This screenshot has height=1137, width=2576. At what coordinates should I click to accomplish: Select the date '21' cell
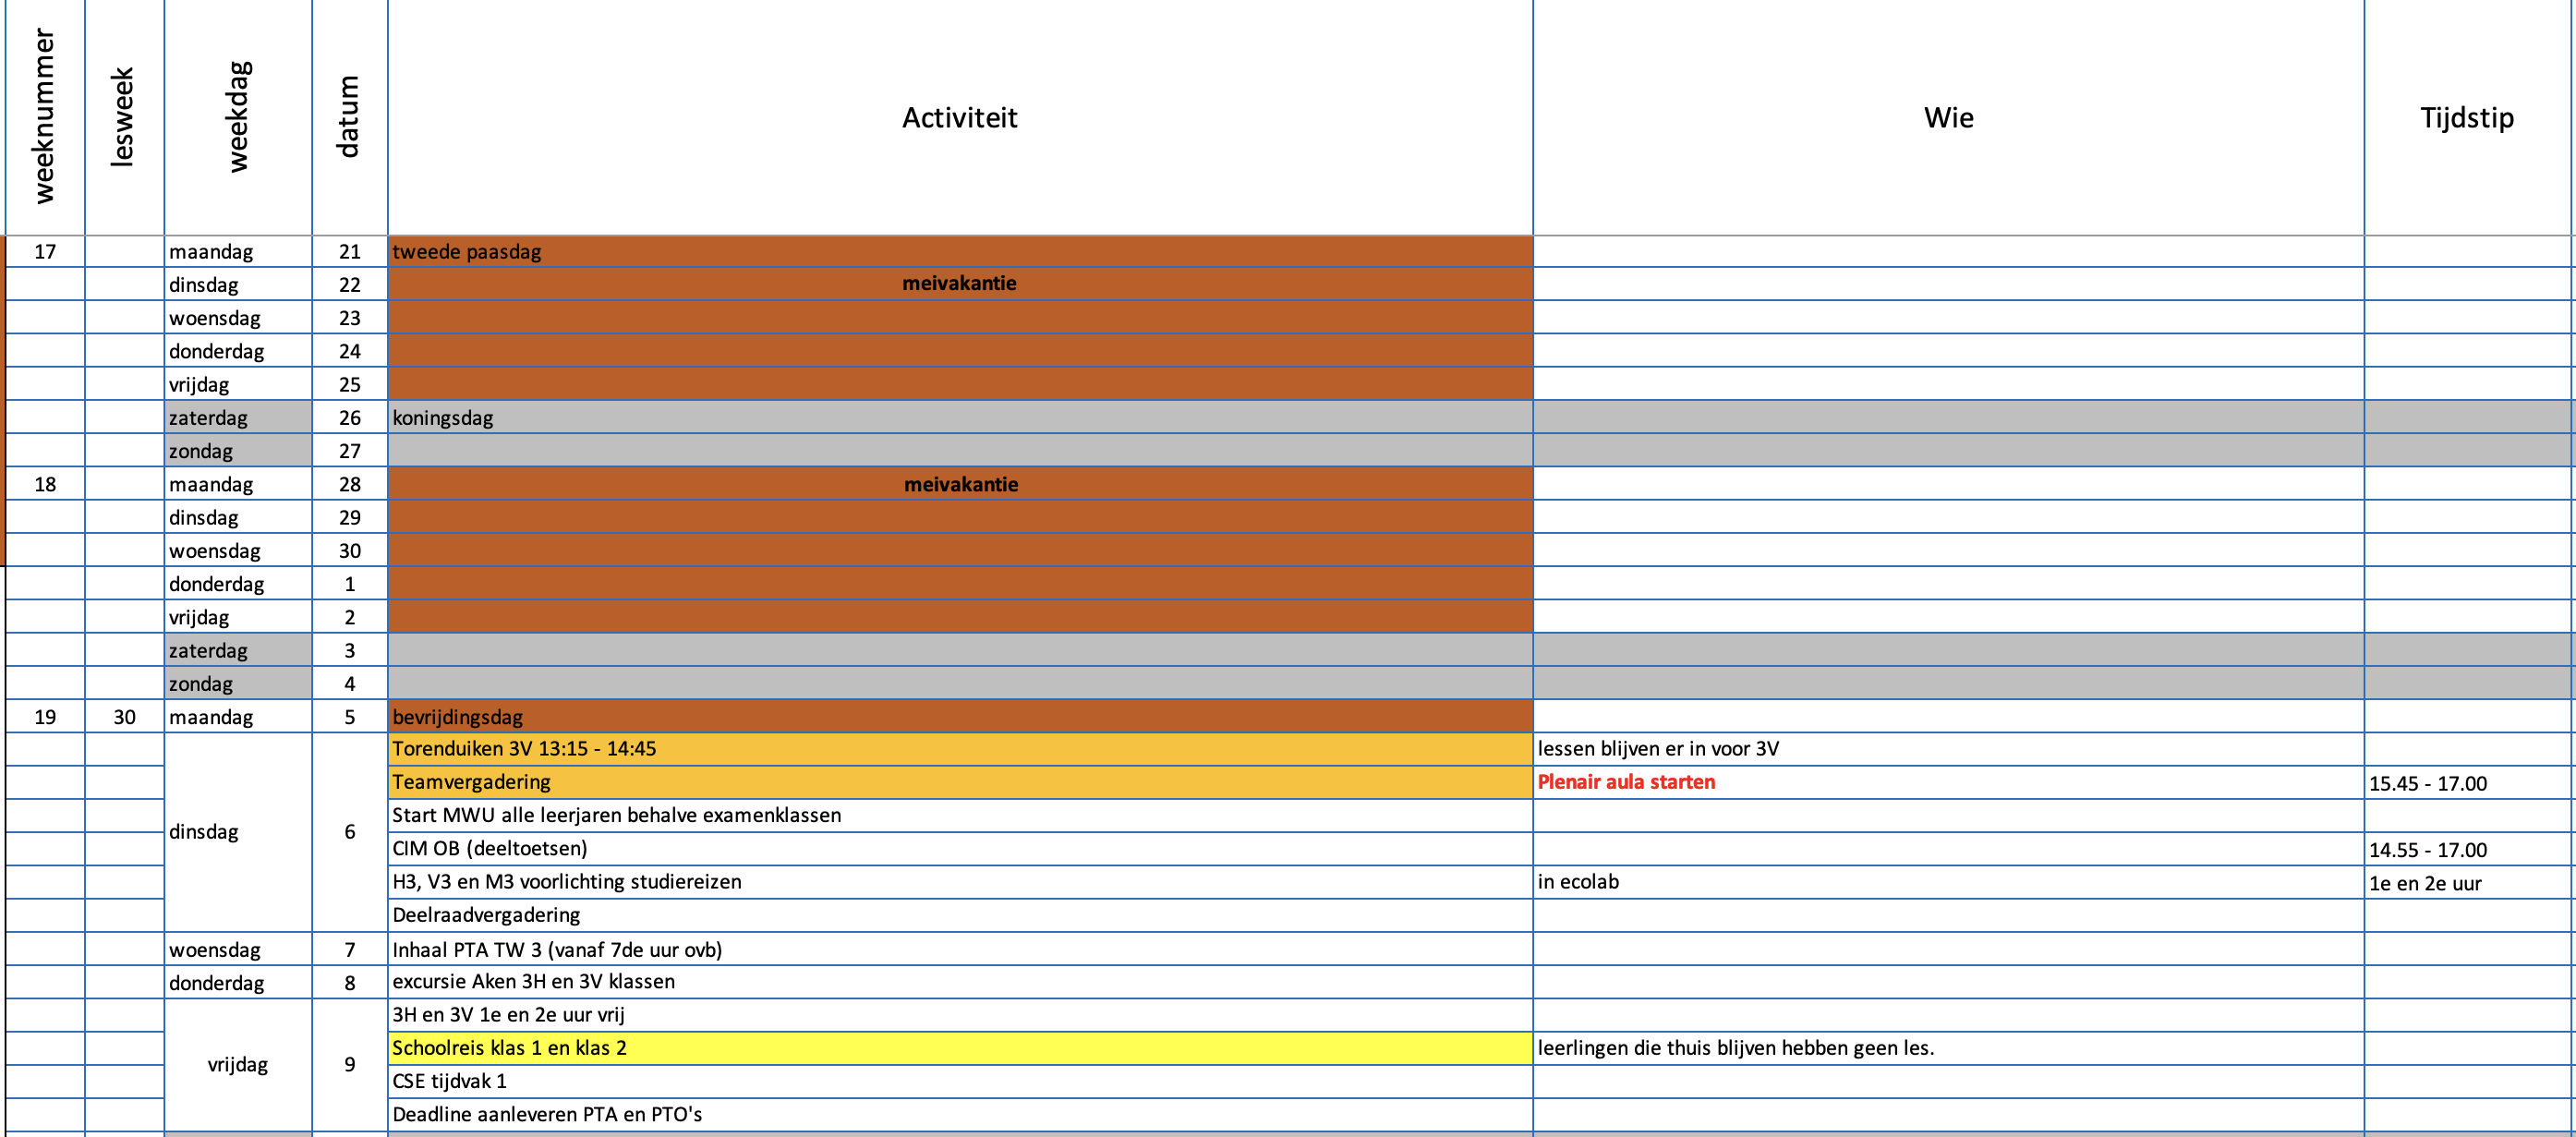pyautogui.click(x=349, y=251)
